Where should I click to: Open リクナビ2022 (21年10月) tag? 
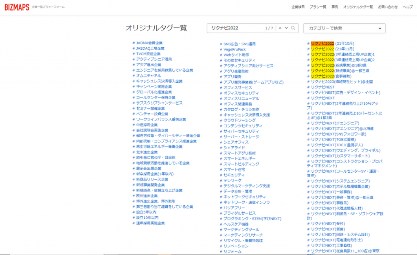coord(332,43)
